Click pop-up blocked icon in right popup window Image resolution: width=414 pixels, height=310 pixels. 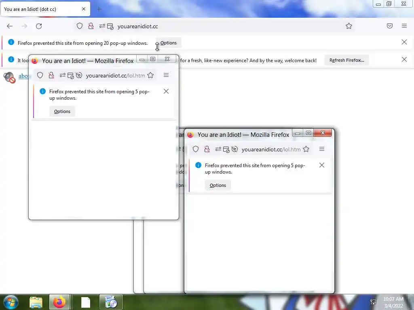tap(226, 149)
